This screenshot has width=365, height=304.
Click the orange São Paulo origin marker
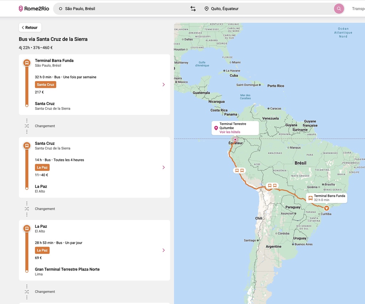click(x=327, y=208)
